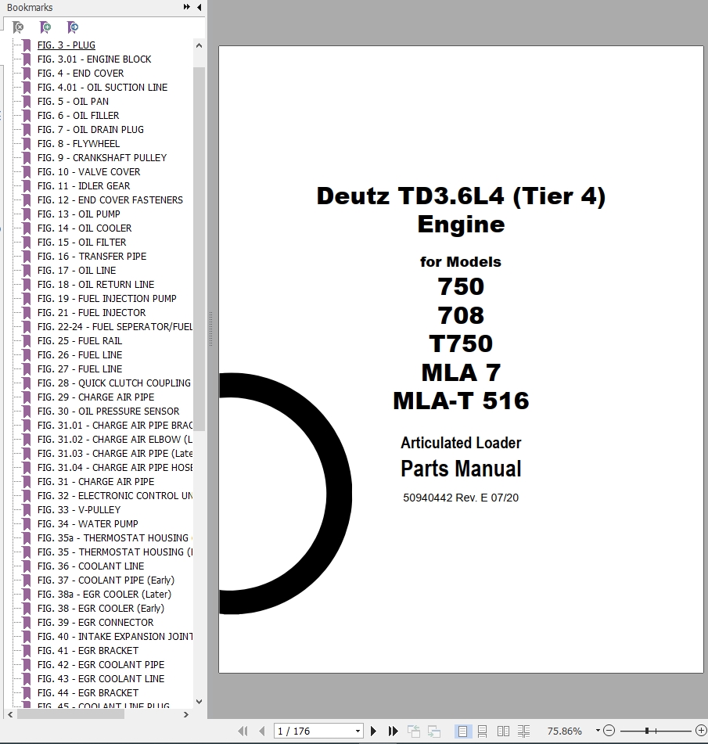Open bookmark FIG. 13 - OIL PUMP
708x744 pixels.
coord(79,214)
